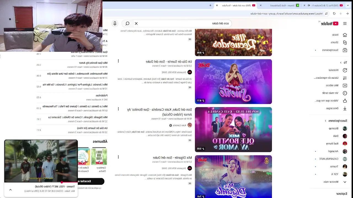This screenshot has height=198, width=353.
Task: Open the CASAPARLANTE channel subscription
Action: [x=333, y=159]
